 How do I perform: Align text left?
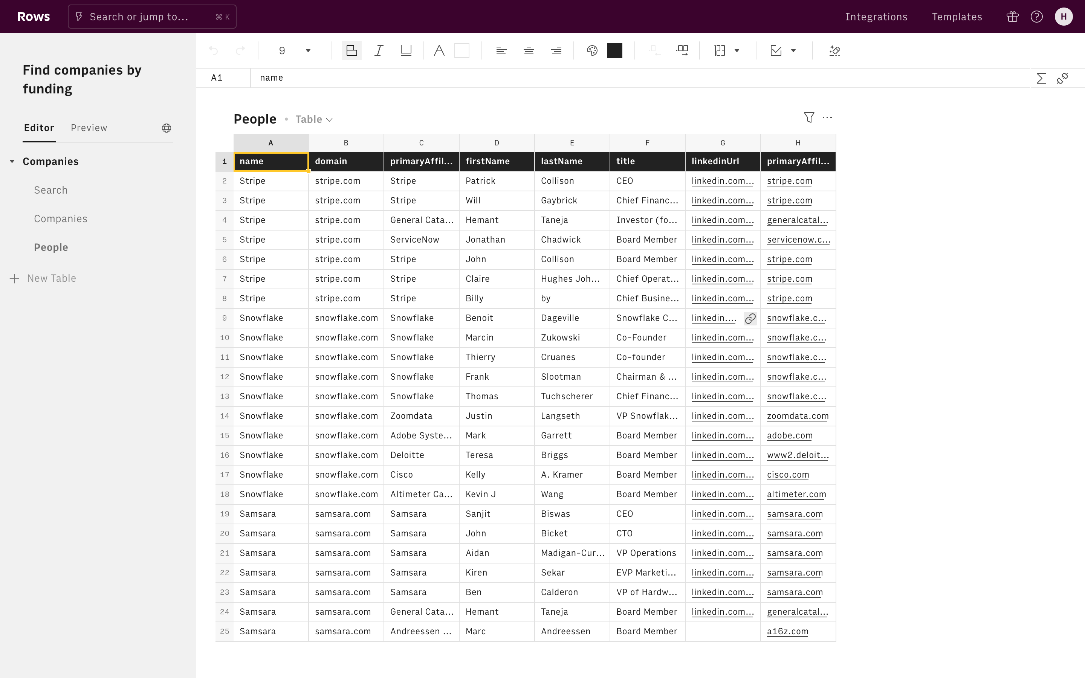click(502, 51)
